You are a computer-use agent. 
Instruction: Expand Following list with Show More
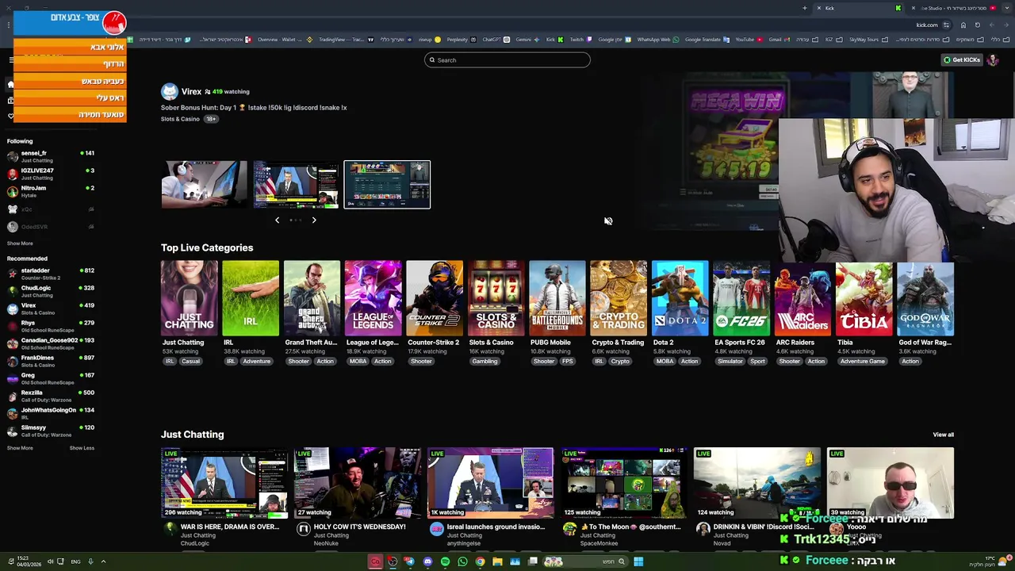tap(20, 243)
